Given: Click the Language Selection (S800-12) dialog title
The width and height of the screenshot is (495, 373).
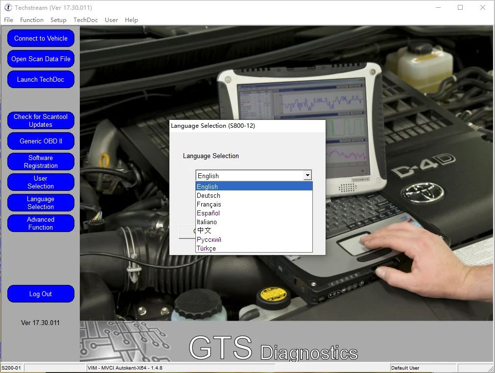Looking at the screenshot, I should point(213,126).
